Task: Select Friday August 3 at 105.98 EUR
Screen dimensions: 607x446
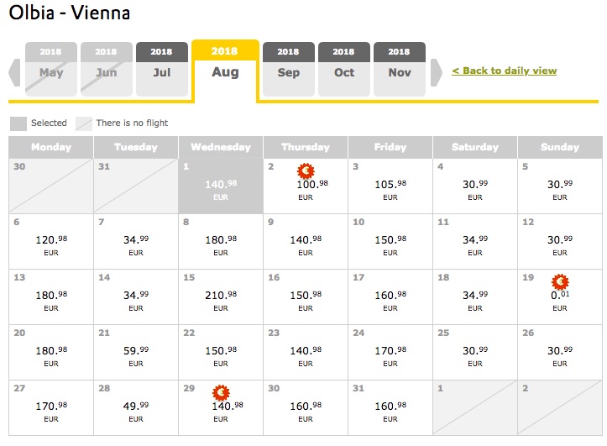Action: click(x=390, y=186)
